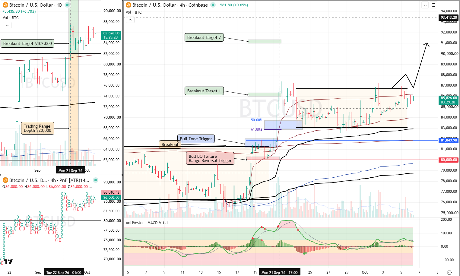Click the 61.80% Fibonacci level label
460x276 pixels.
(256, 129)
